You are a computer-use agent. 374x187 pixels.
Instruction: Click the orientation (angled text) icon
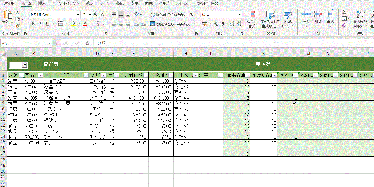(x=137, y=14)
